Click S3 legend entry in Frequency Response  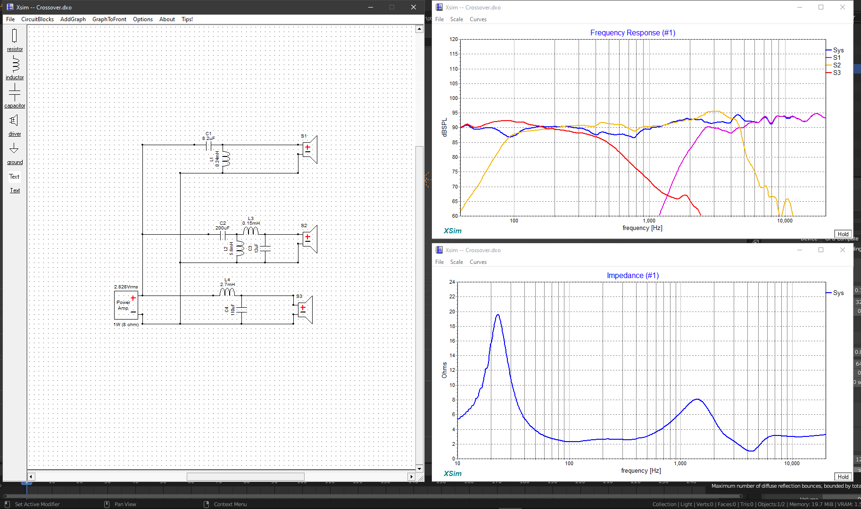834,73
